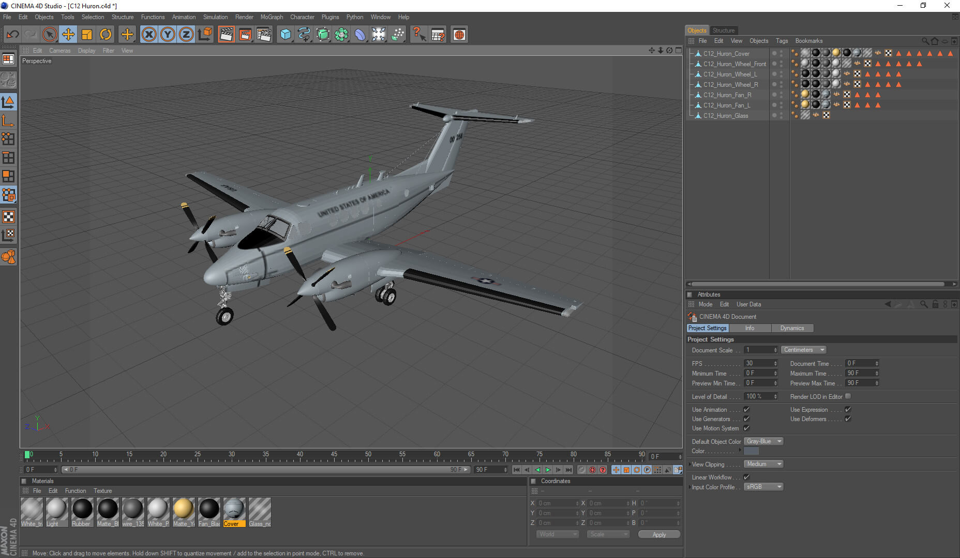The image size is (960, 558).
Task: Click the Apply button in Coordinates
Action: click(659, 534)
